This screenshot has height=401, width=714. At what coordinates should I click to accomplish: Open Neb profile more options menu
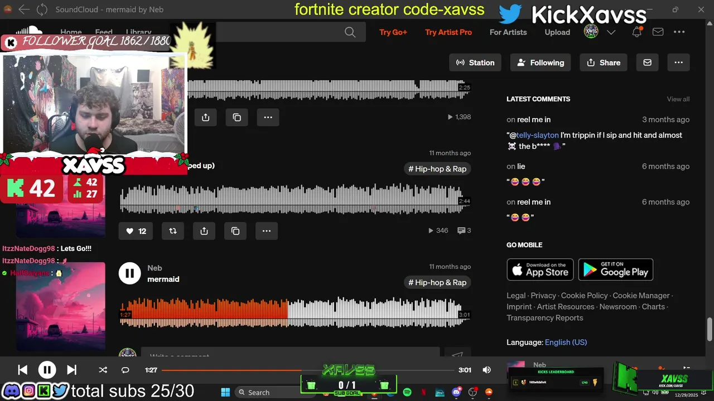point(678,62)
